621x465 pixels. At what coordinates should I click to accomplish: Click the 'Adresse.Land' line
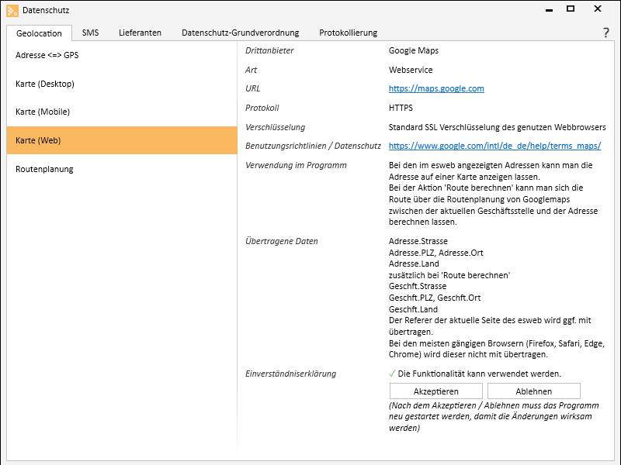tap(414, 263)
